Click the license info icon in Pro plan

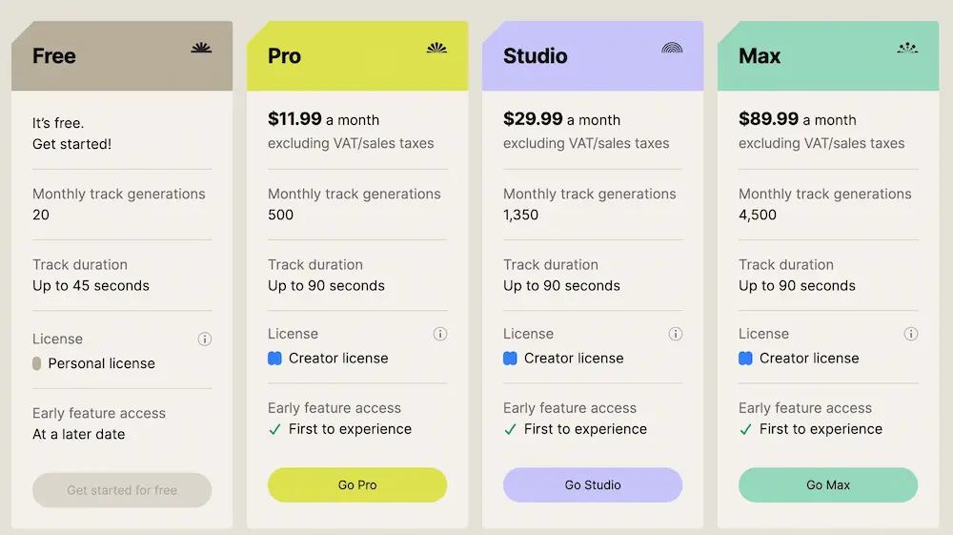[440, 334]
